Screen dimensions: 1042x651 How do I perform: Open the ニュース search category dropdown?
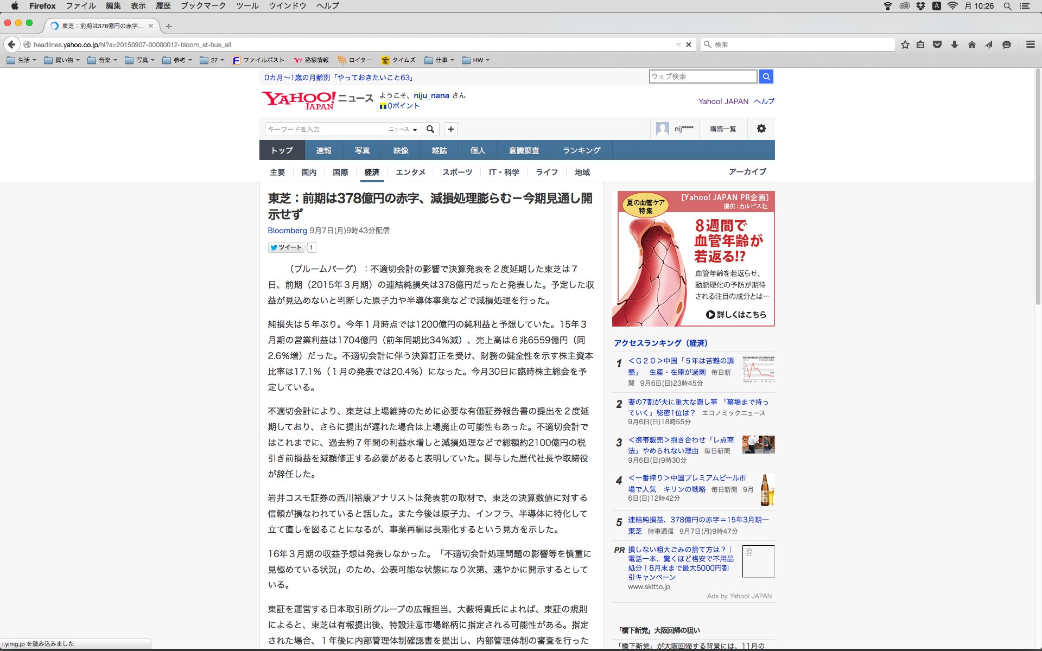point(403,129)
